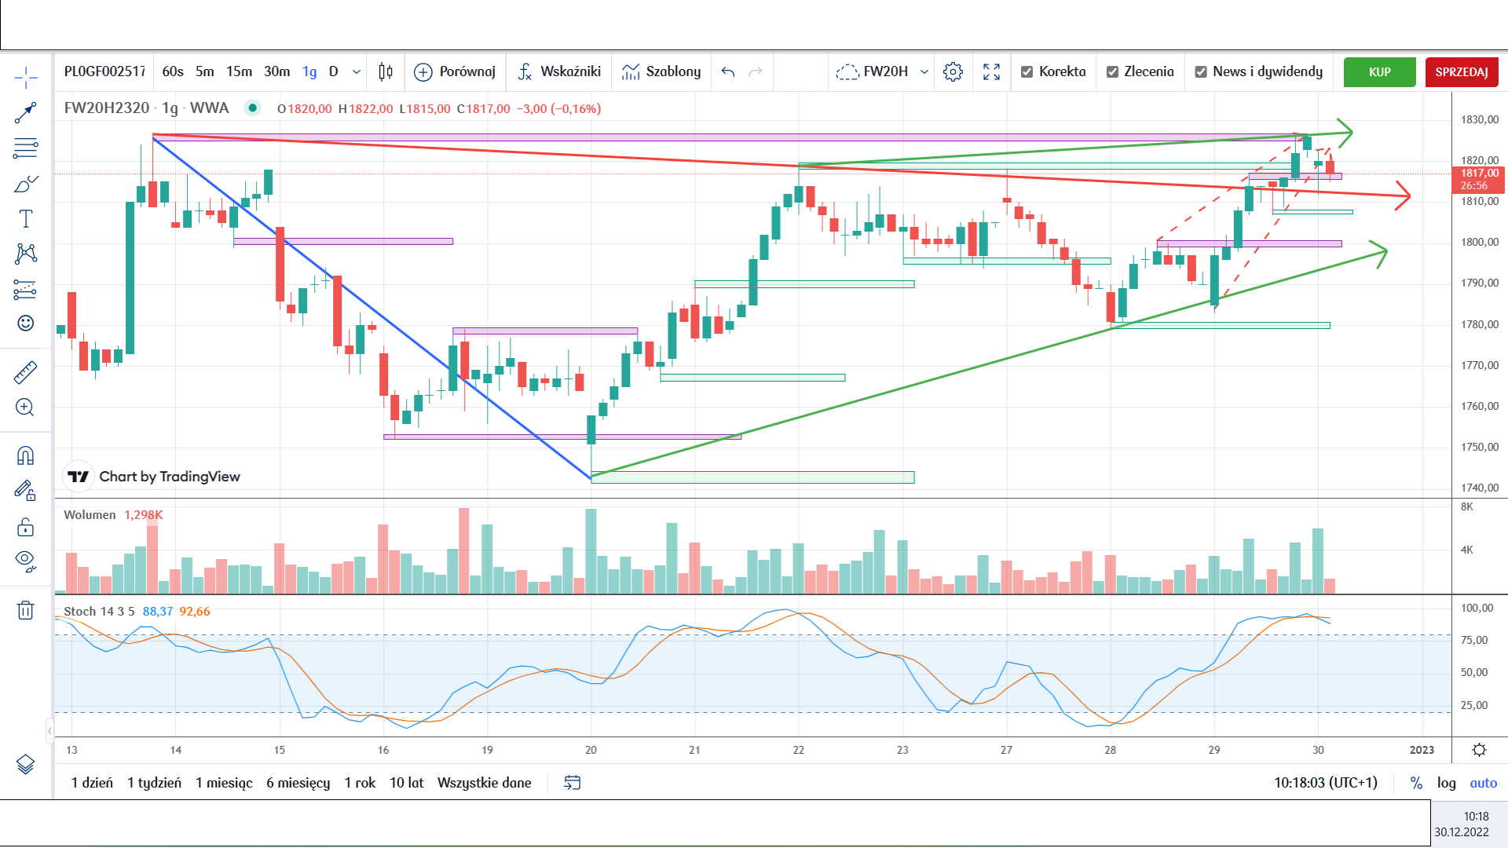Click the Porównaj compare button
Image resolution: width=1508 pixels, height=848 pixels.
[455, 71]
